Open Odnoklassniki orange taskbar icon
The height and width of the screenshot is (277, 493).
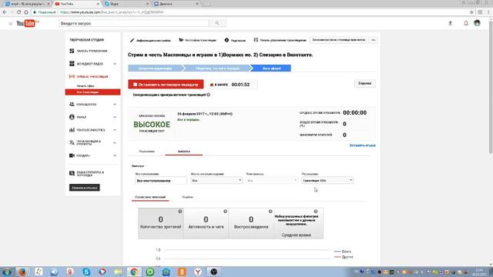[x=182, y=272]
